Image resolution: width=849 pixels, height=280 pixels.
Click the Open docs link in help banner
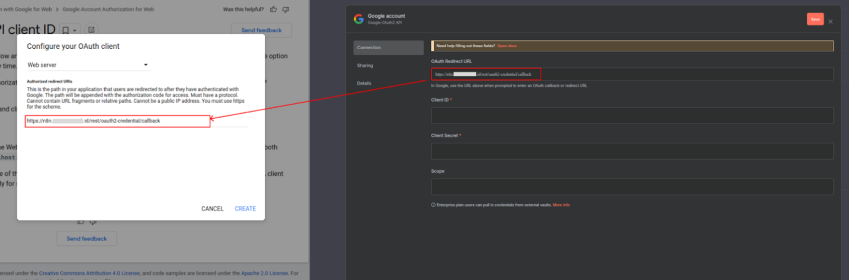pyautogui.click(x=507, y=46)
